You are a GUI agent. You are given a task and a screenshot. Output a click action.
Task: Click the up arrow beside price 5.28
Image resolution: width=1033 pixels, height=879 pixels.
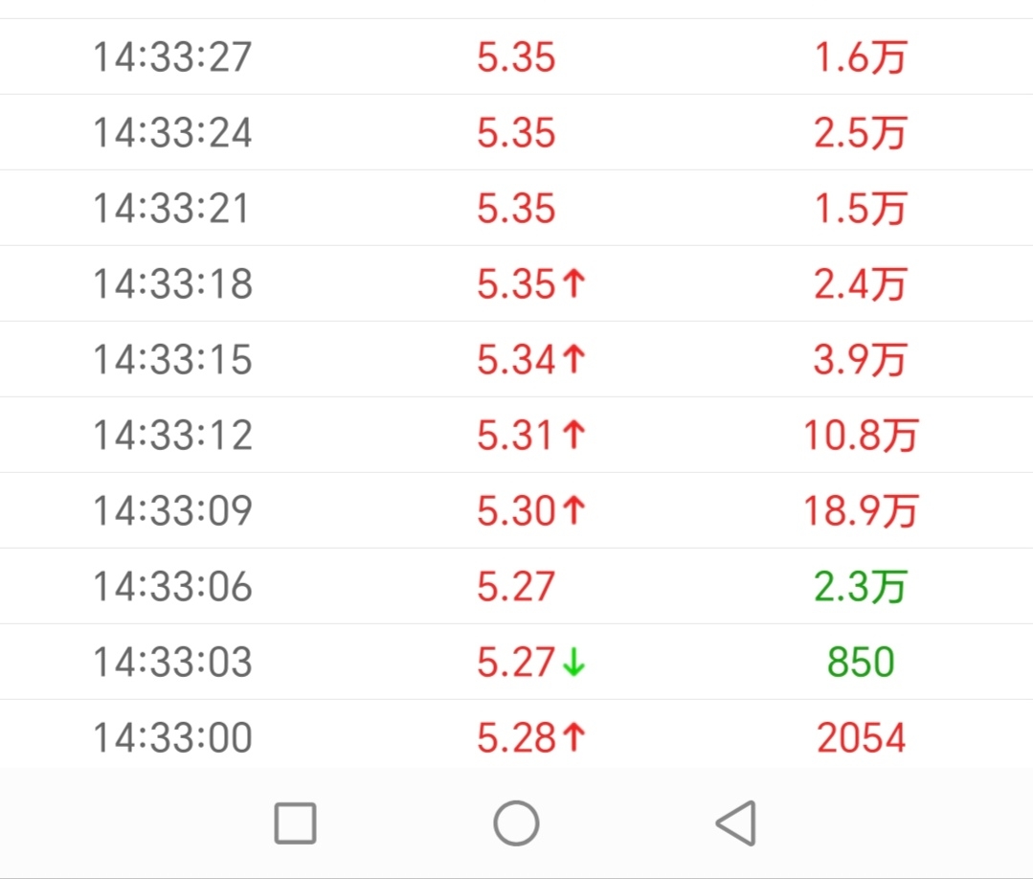tap(573, 737)
